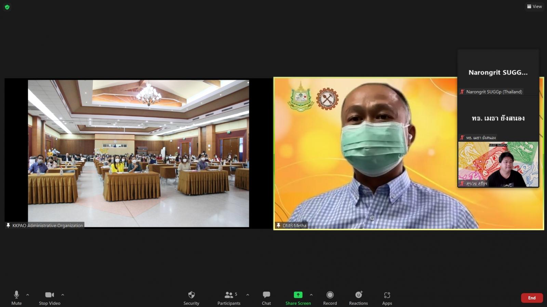
Task: Start recording the meeting
Action: [x=330, y=297]
